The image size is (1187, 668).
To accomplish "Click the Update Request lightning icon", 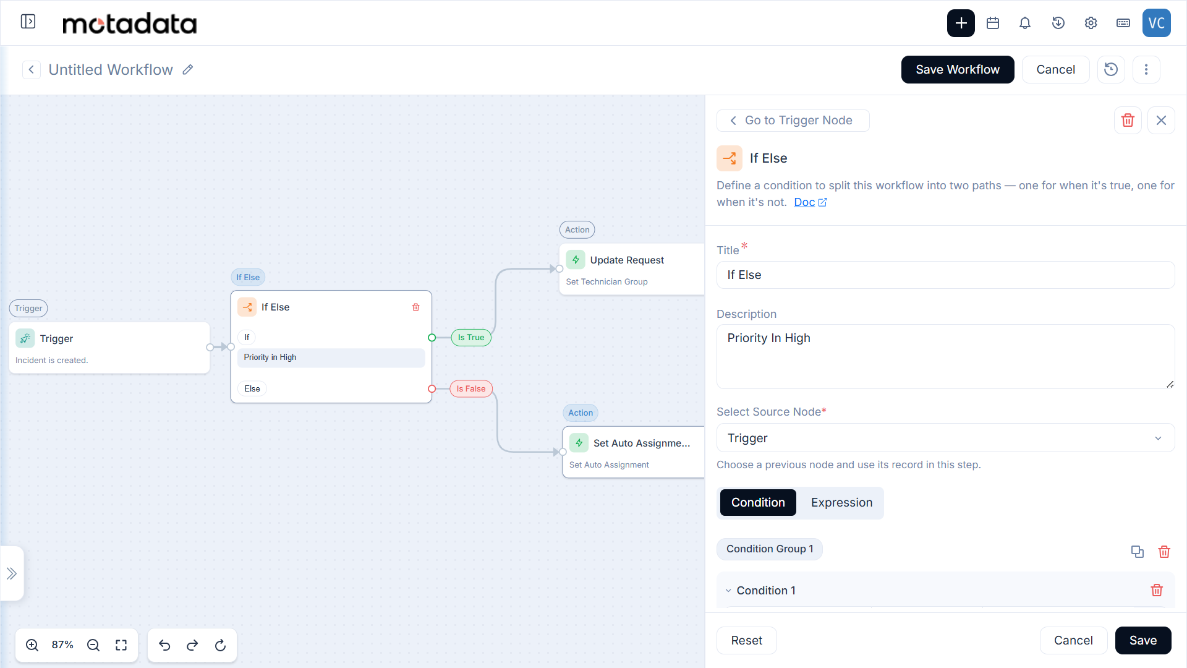I will click(x=576, y=260).
